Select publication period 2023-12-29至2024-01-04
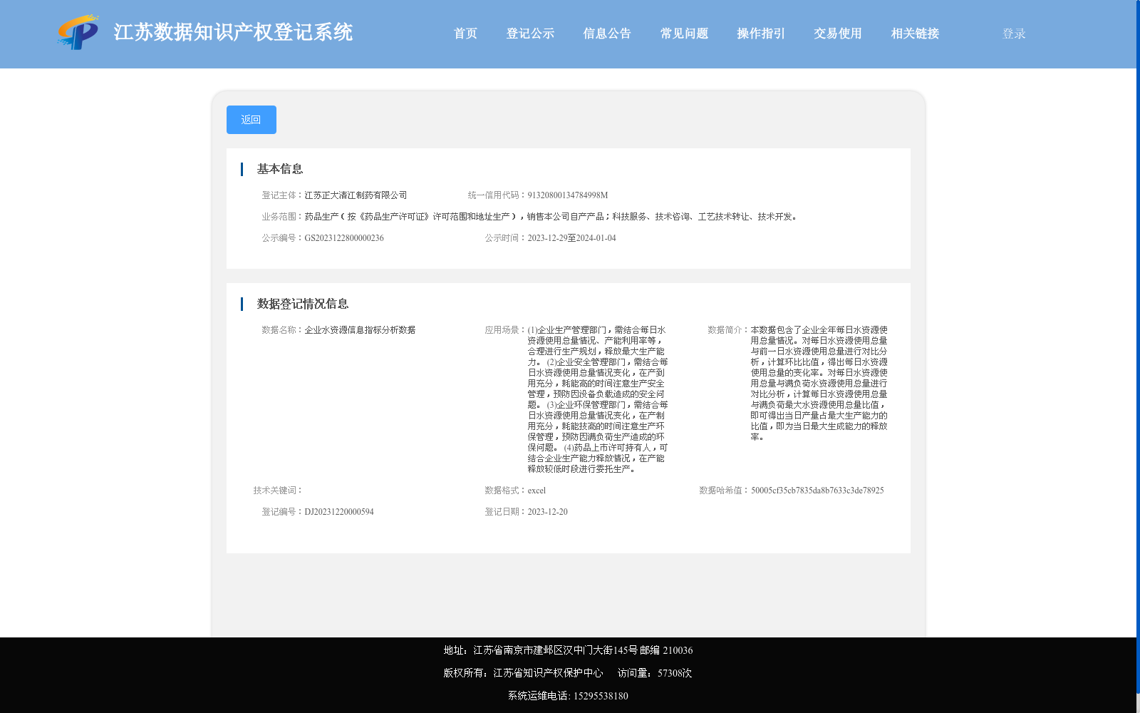1140x713 pixels. pyautogui.click(x=571, y=238)
